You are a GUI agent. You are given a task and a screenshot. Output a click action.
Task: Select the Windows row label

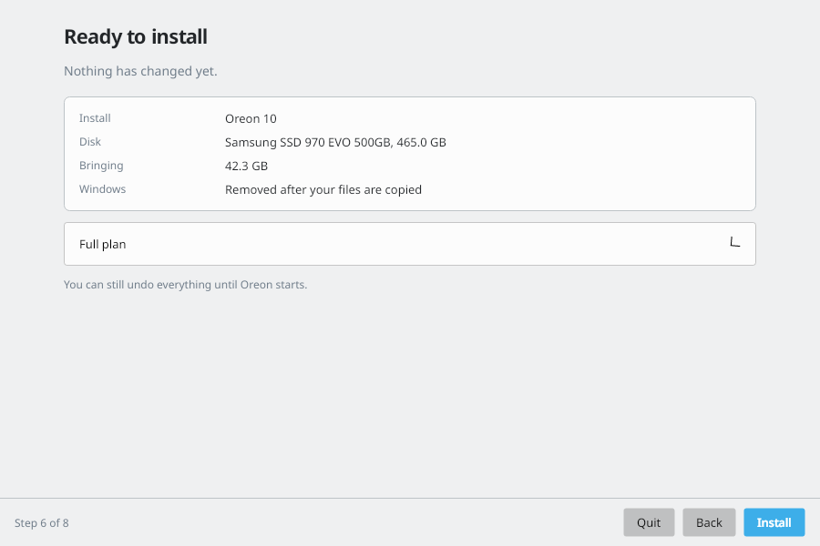click(x=102, y=189)
